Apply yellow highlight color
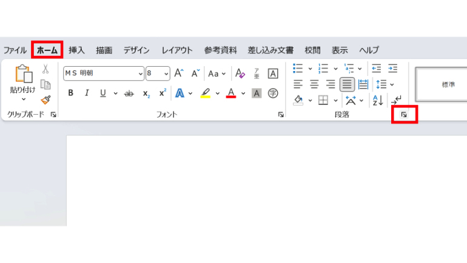This screenshot has width=467, height=263. pos(205,93)
